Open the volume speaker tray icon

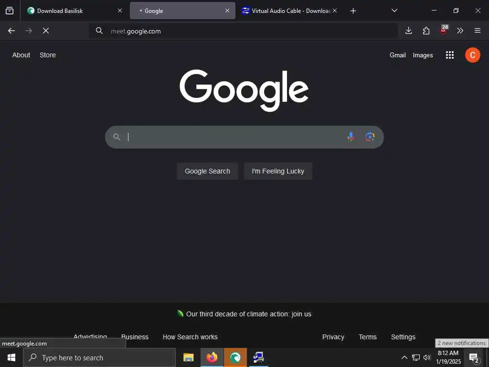(x=427, y=357)
